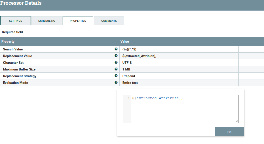The width and height of the screenshot is (264, 144).
Task: Click the editor resize handle corner
Action: (237, 121)
